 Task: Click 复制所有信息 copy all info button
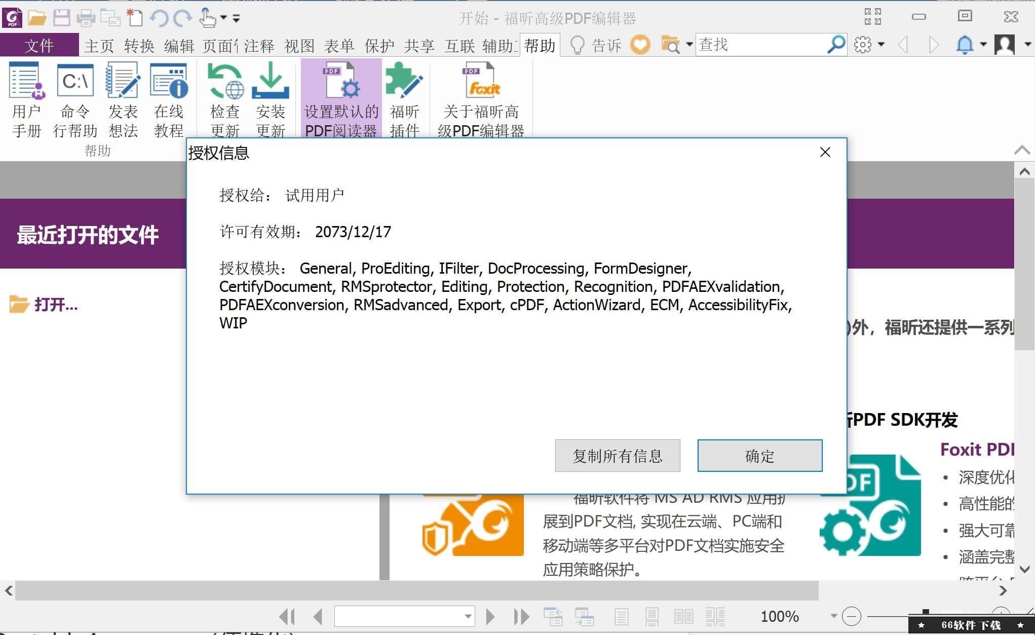point(618,456)
